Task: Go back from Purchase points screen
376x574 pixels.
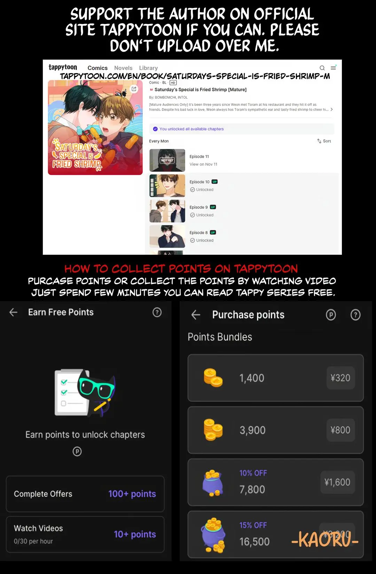Action: (196, 315)
